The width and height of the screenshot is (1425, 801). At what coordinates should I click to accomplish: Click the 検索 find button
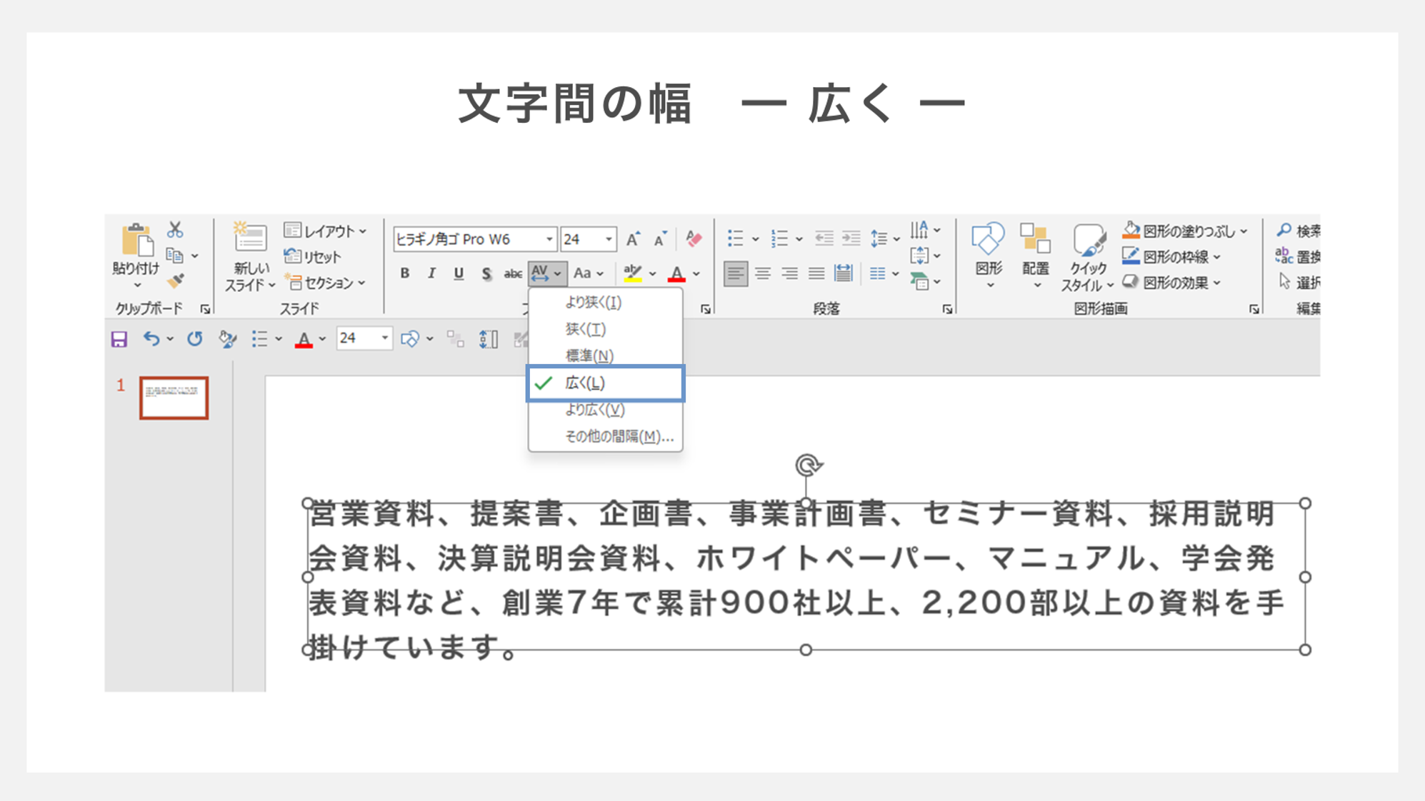point(1299,231)
